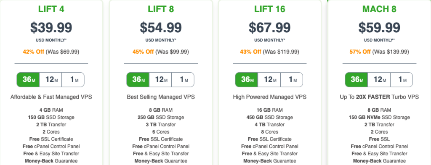Click 45% Off text on Lift 8
This screenshot has width=431, height=165.
point(143,52)
